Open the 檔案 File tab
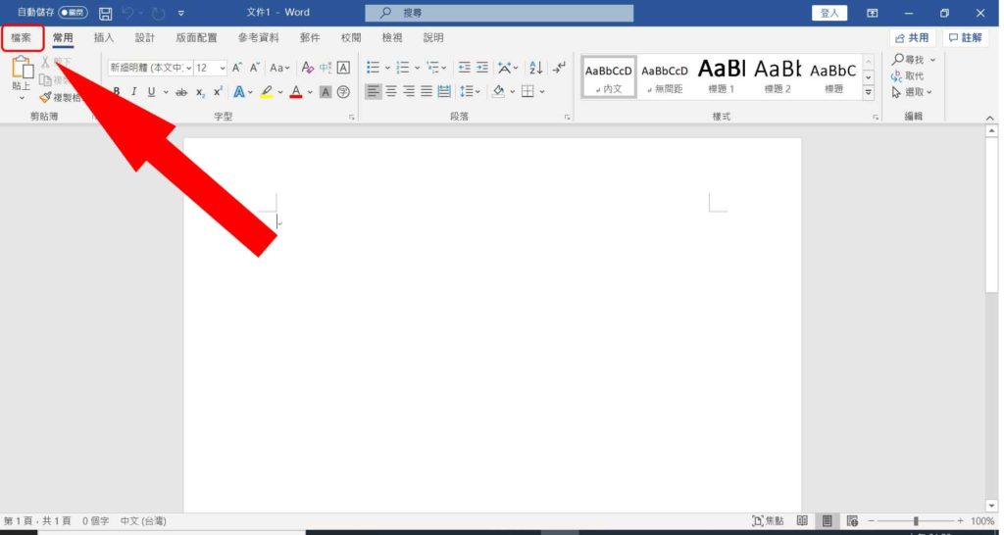Screen dimensions: 1004x535 [22, 38]
